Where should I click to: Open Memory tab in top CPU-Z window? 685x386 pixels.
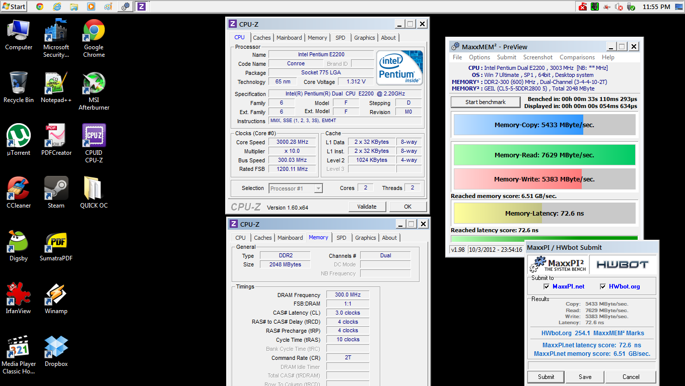tap(317, 38)
